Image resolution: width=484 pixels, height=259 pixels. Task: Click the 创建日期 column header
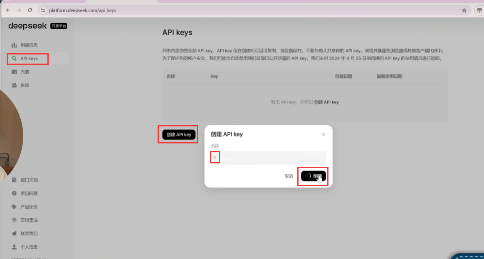[343, 76]
